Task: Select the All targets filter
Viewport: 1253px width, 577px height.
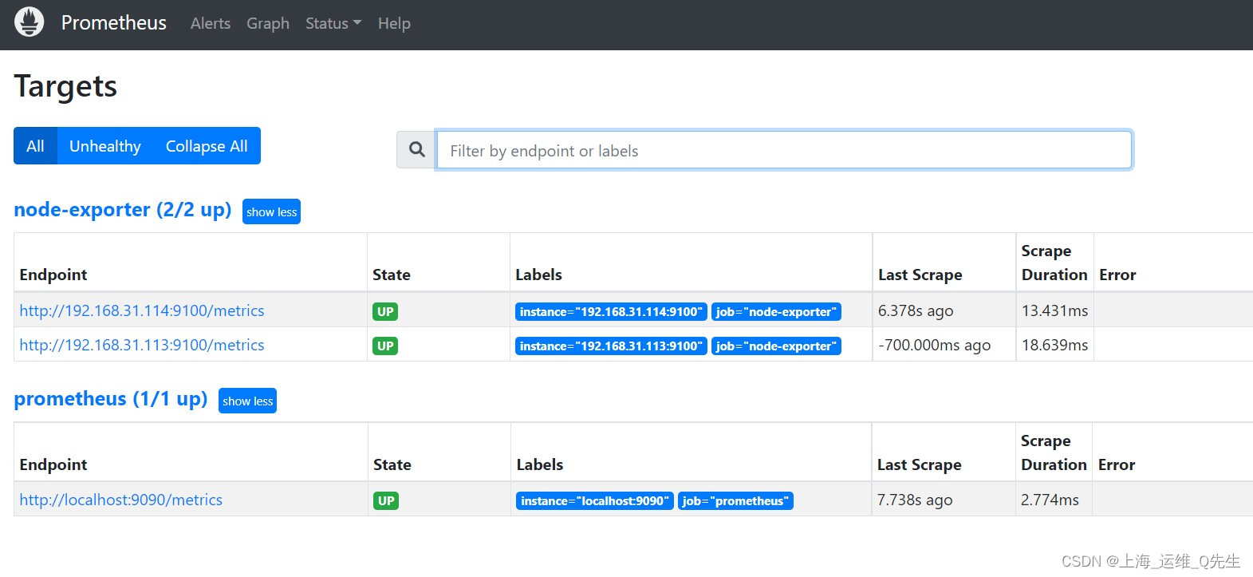Action: coord(35,146)
